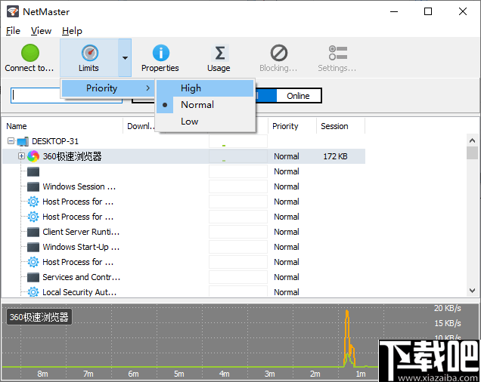Open the Properties info icon
Screen dimensions: 481x382
(x=161, y=53)
